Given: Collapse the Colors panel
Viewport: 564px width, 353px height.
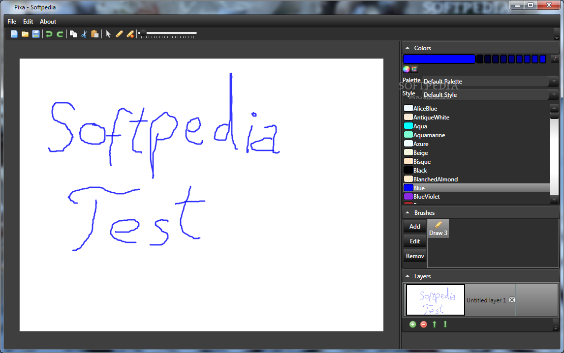Looking at the screenshot, I should (407, 48).
